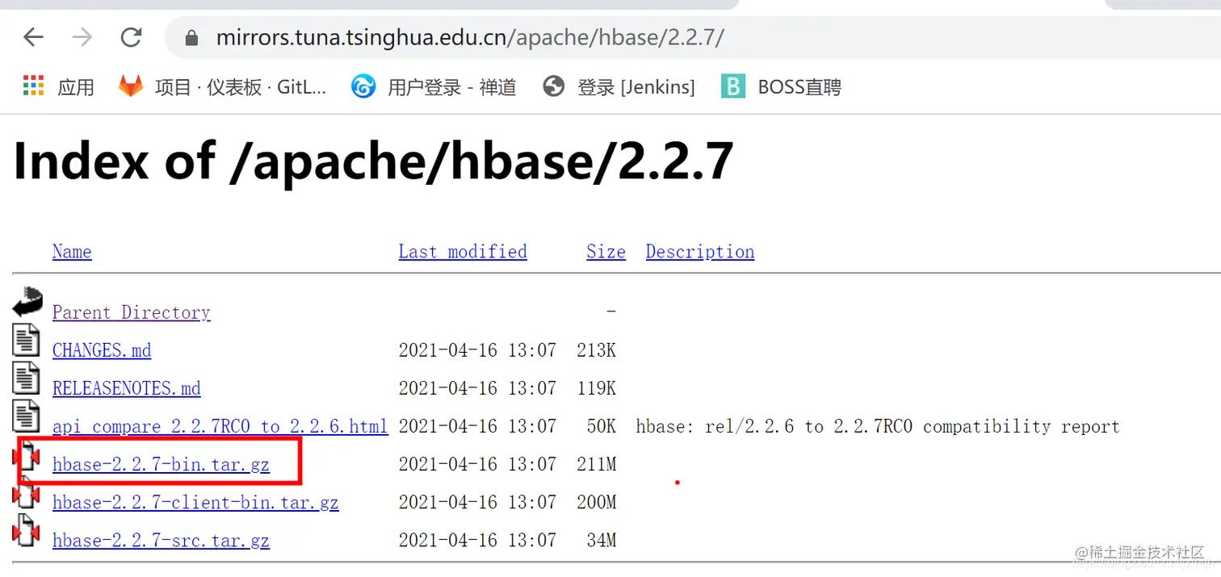1221x577 pixels.
Task: Open the 登录 [Jenkins] bookmark
Action: click(619, 86)
